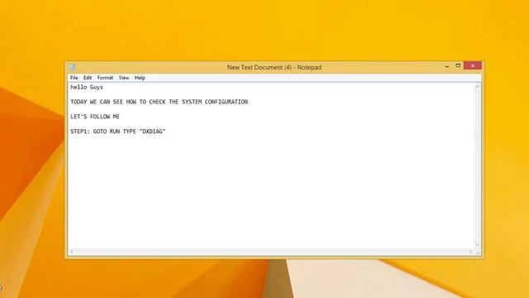Click the Notepad icon in title bar
The width and height of the screenshot is (529, 298).
(x=72, y=67)
